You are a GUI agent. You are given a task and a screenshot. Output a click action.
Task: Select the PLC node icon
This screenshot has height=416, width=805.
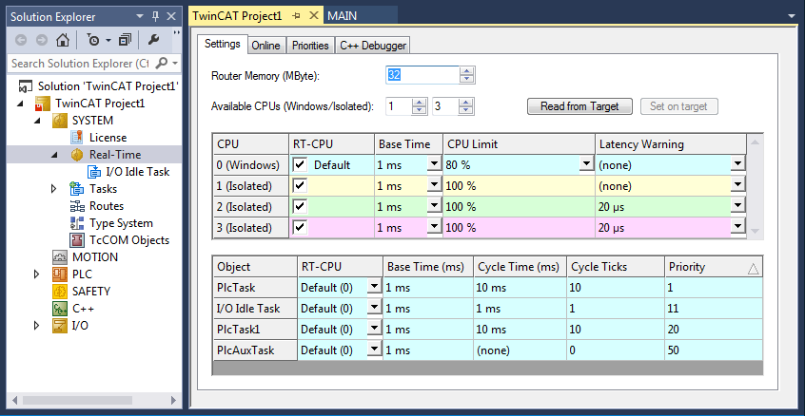click(60, 274)
